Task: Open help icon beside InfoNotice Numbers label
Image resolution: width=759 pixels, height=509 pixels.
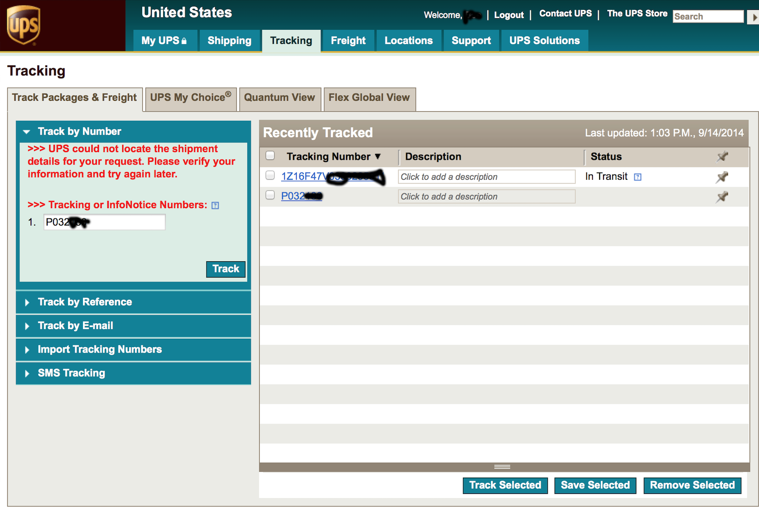Action: pos(215,206)
